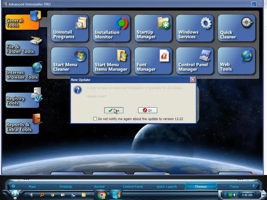Launch small Chrome quick launch icon
Image resolution: width=267 pixels, height=200 pixels.
(x=52, y=195)
